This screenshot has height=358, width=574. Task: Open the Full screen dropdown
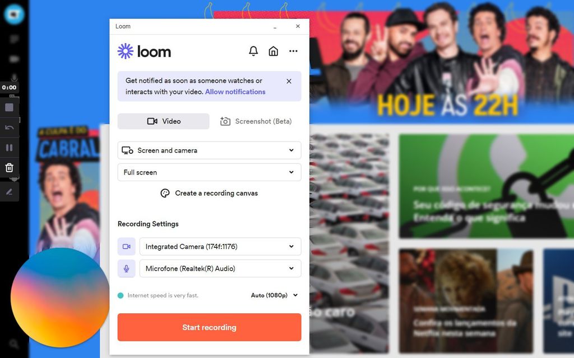pos(210,172)
